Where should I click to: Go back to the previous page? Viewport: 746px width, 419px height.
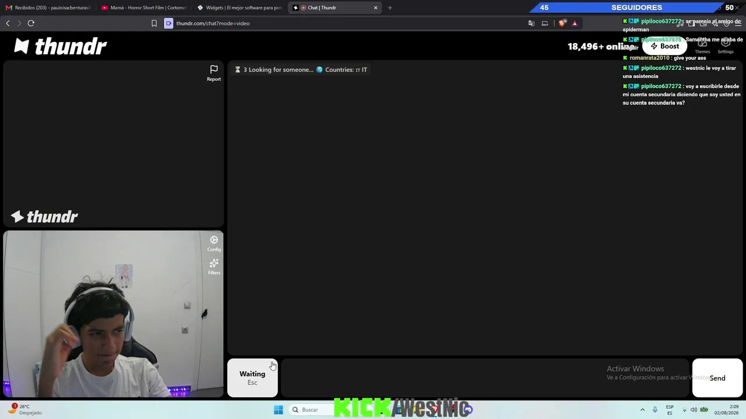[x=8, y=23]
